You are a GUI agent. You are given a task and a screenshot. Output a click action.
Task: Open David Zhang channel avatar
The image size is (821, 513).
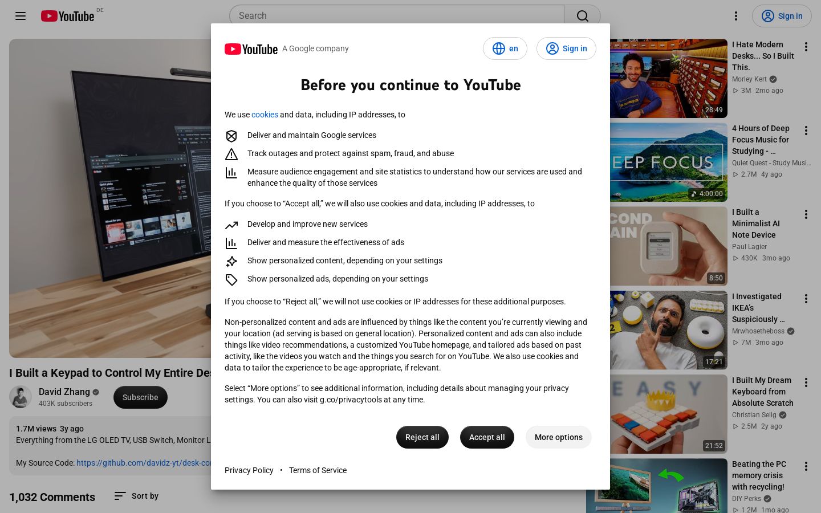(x=21, y=397)
